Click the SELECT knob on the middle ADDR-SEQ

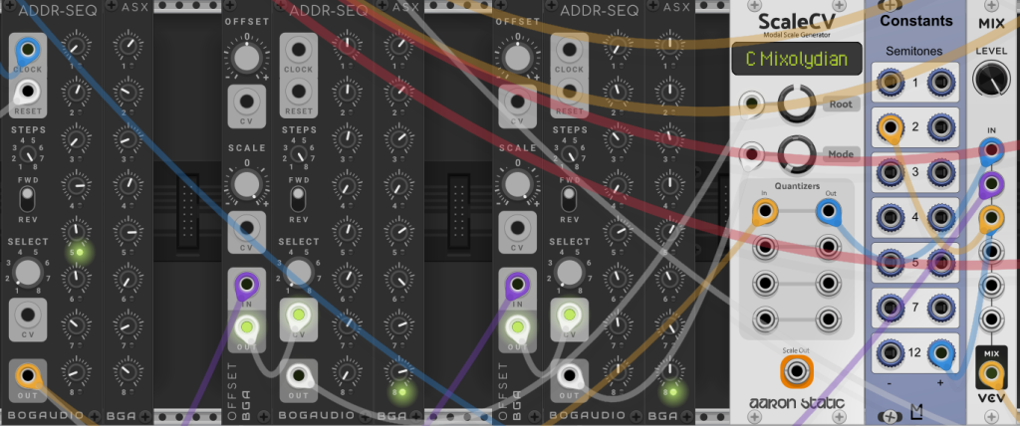pos(299,272)
